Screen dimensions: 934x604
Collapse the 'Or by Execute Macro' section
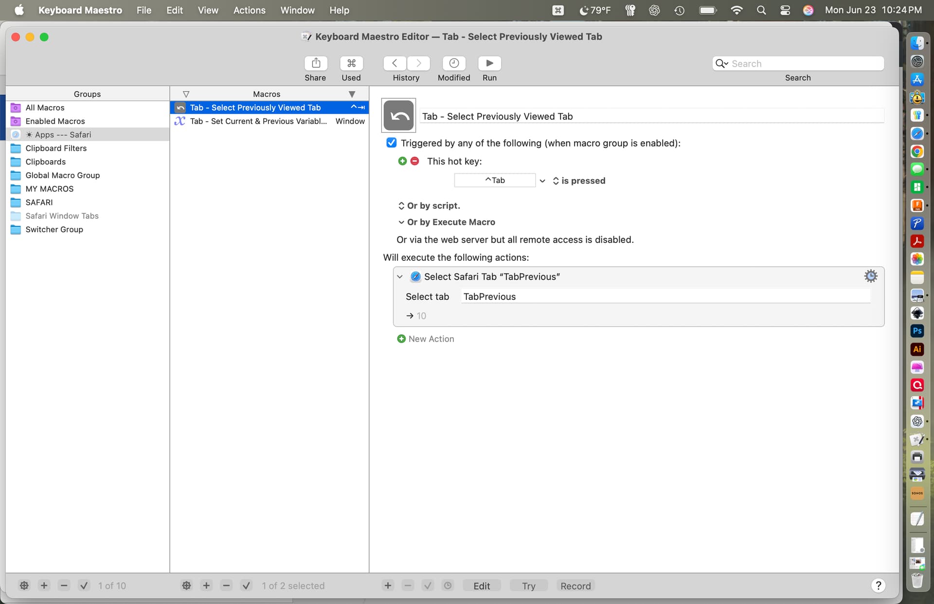click(401, 222)
